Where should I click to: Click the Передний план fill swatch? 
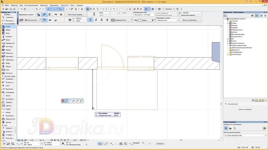tap(113, 20)
